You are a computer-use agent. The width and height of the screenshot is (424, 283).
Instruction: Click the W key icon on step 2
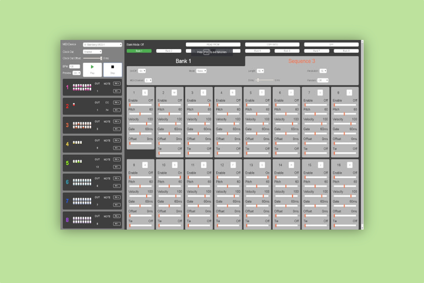174,93
